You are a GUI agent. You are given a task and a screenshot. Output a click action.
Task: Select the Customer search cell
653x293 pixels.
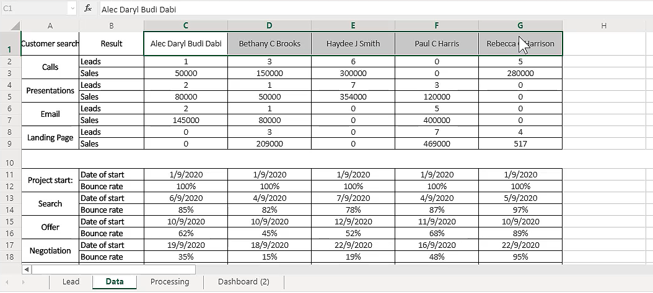(x=50, y=43)
